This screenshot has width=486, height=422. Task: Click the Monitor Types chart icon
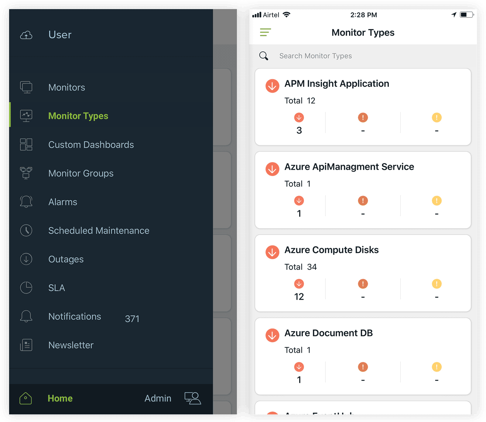pos(26,116)
